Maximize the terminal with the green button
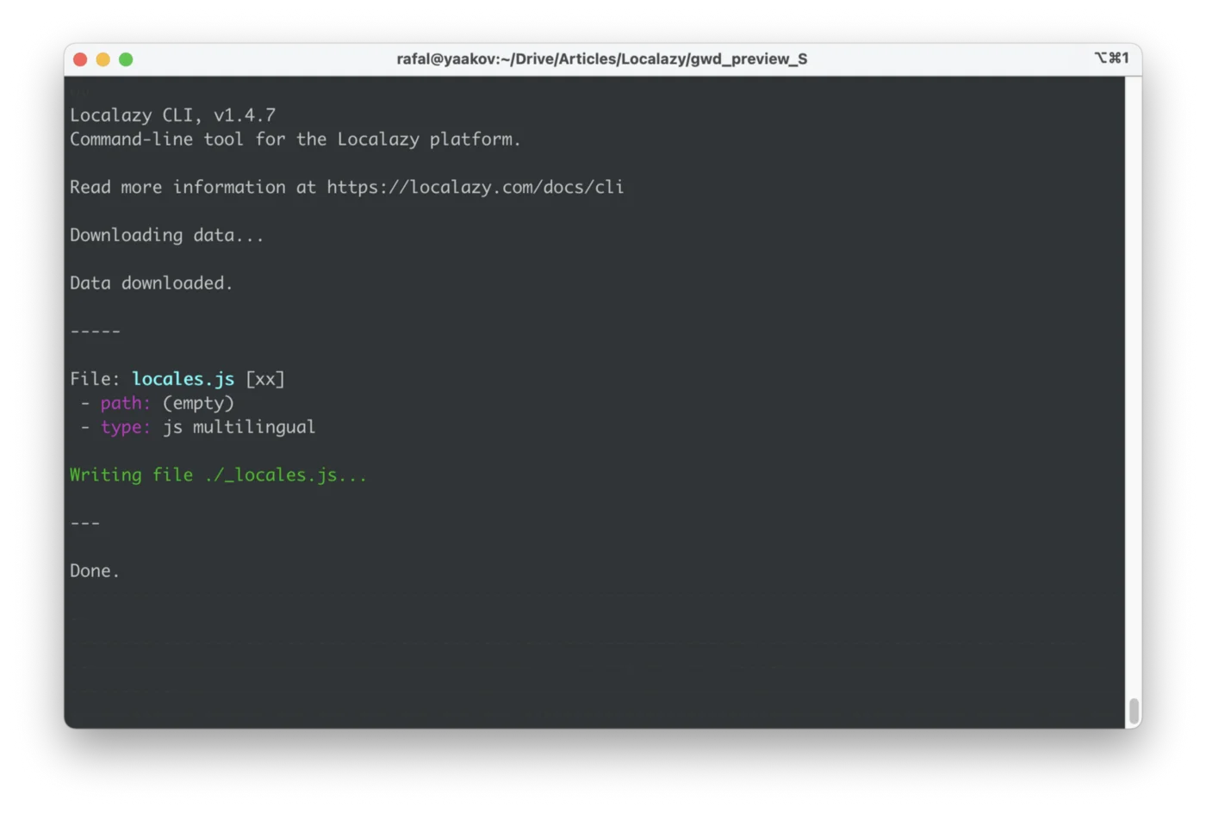This screenshot has height=813, width=1206. 126,59
